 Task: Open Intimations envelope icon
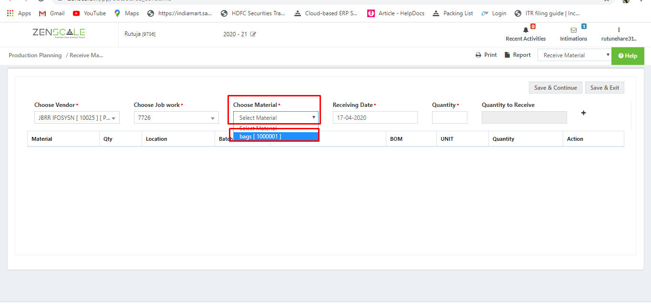click(574, 30)
